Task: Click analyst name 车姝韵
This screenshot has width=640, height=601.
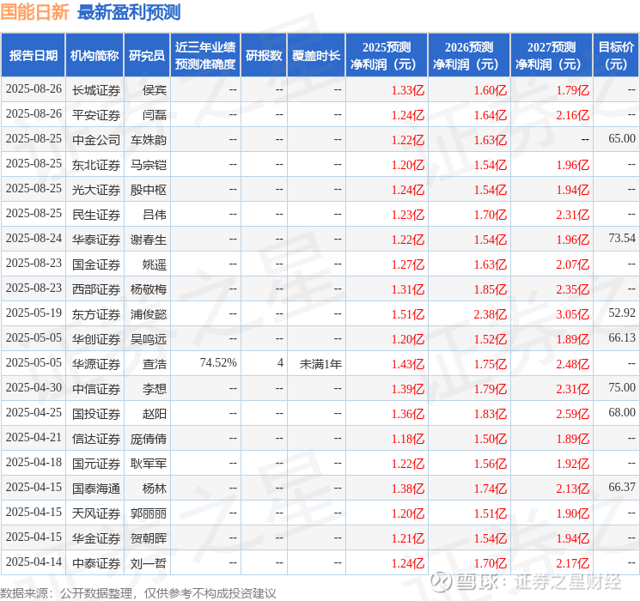Action: click(149, 140)
